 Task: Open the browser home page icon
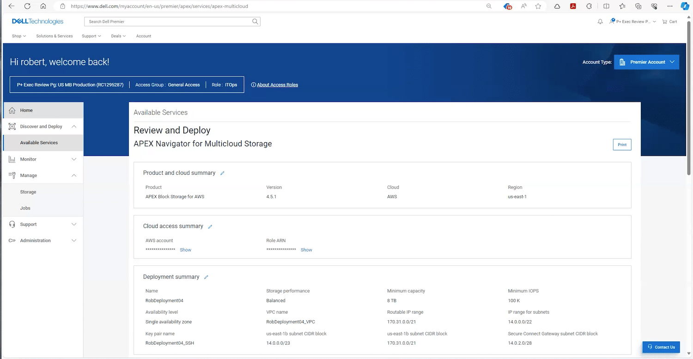click(x=43, y=6)
